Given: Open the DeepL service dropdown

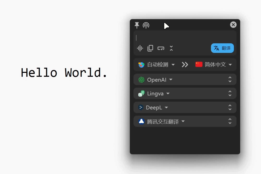Looking at the screenshot, I should (153, 108).
